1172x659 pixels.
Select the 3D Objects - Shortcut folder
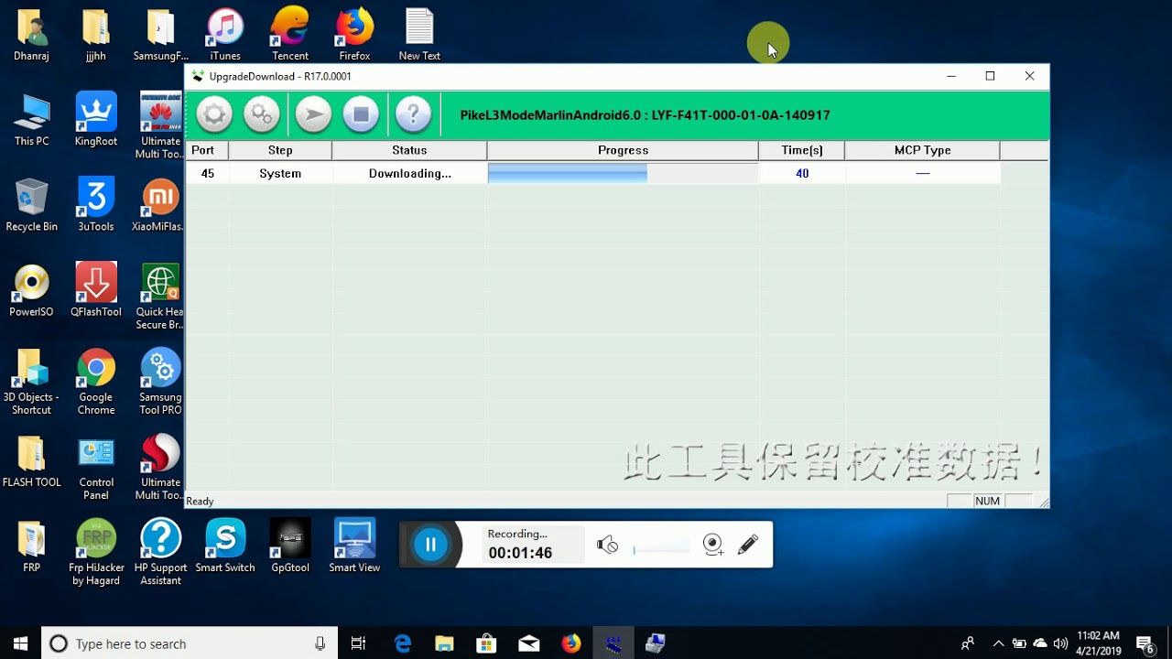click(31, 383)
